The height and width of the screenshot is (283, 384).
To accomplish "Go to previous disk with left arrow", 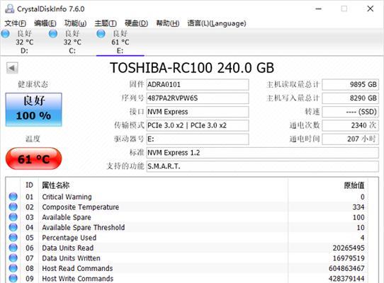I will 12,68.
